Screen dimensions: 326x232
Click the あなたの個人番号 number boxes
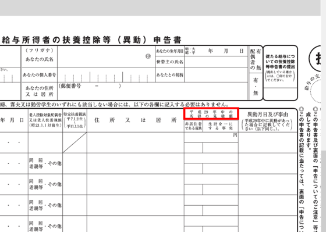point(106,75)
